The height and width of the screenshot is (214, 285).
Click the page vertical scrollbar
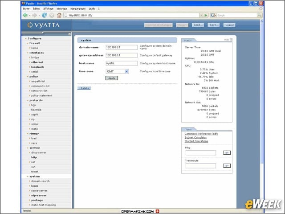coord(262,92)
